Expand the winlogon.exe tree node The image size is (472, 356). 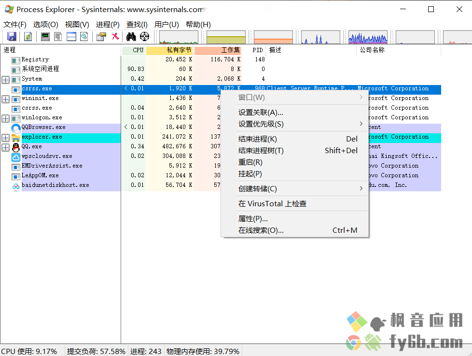[x=5, y=118]
